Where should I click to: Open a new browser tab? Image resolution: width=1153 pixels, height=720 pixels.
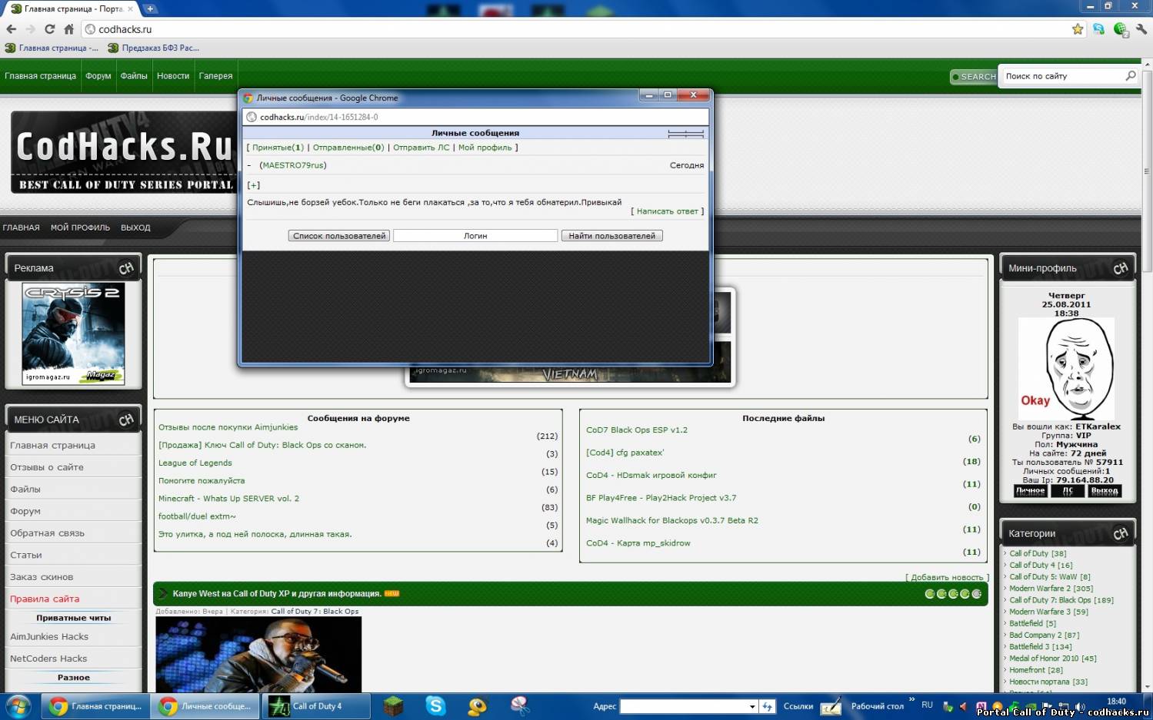click(x=151, y=8)
